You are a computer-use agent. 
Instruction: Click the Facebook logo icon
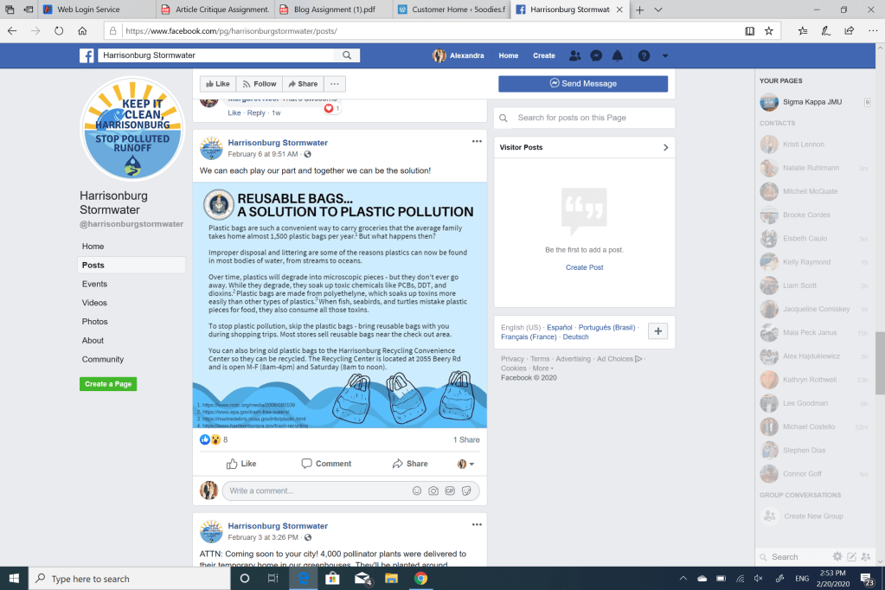point(87,55)
